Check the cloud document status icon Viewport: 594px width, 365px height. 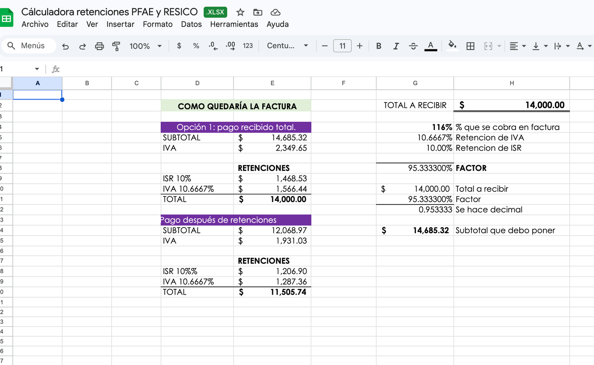click(275, 12)
